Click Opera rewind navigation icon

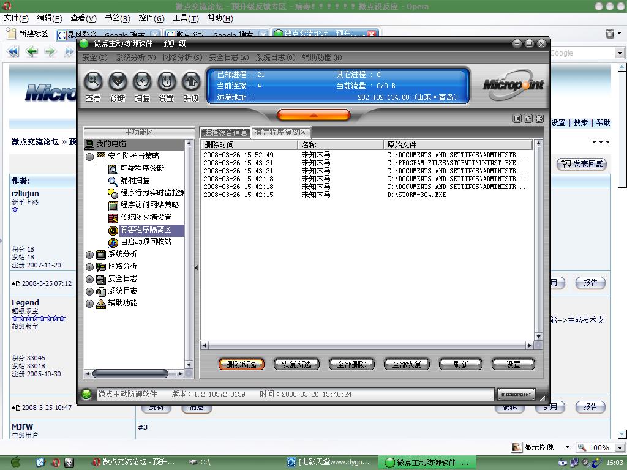tap(13, 51)
